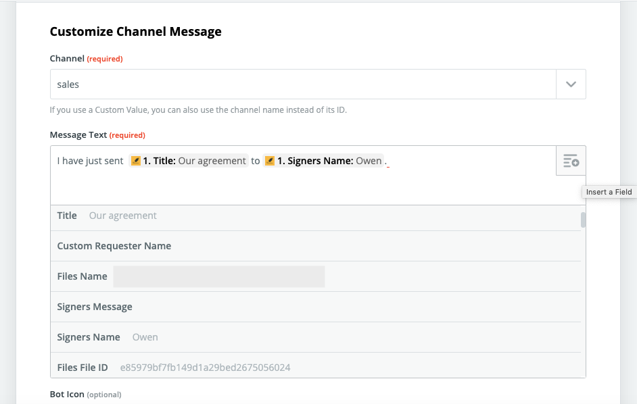
Task: Click the Customize Channel Message heading
Action: point(136,32)
